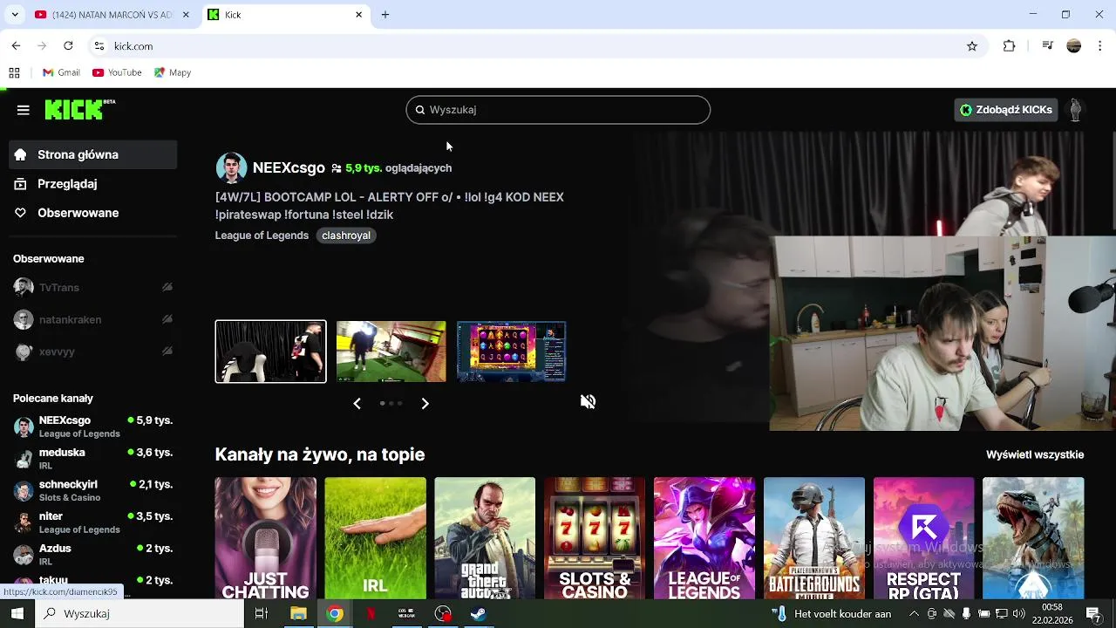This screenshot has width=1116, height=628.
Task: Open the Windows notification center
Action: point(1093,614)
